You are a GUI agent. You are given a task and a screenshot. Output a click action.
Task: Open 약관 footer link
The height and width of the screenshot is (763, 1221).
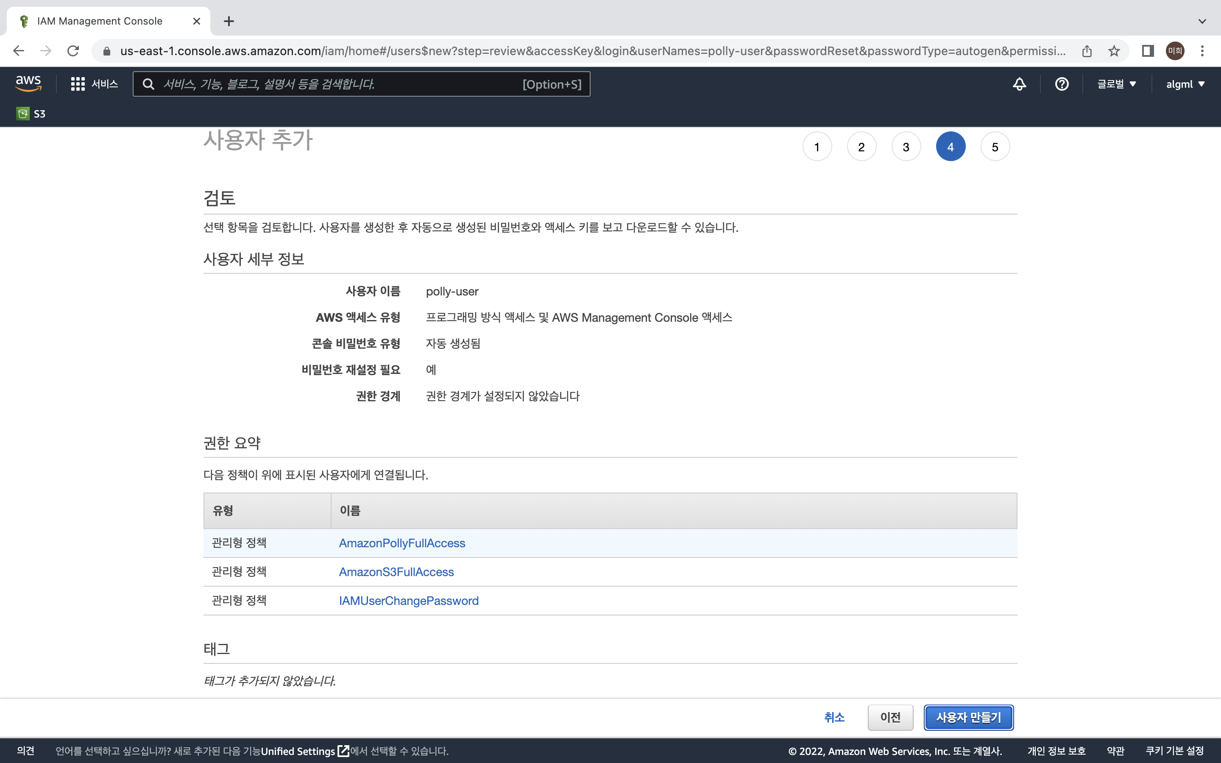(1115, 751)
